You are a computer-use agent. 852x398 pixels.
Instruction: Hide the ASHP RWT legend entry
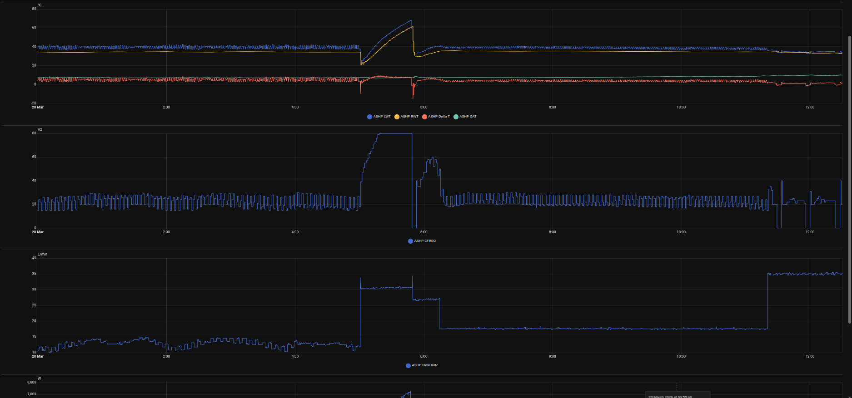(406, 117)
